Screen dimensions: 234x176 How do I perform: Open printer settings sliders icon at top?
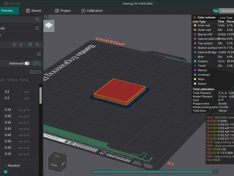(x=37, y=19)
